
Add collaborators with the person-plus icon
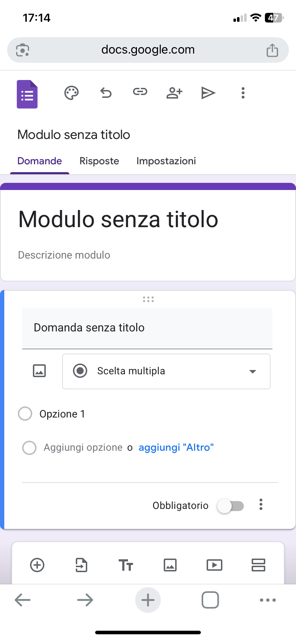174,93
